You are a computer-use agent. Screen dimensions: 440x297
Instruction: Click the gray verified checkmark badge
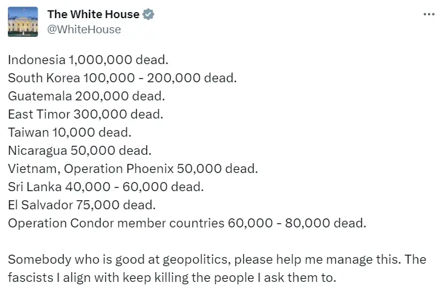coord(148,15)
